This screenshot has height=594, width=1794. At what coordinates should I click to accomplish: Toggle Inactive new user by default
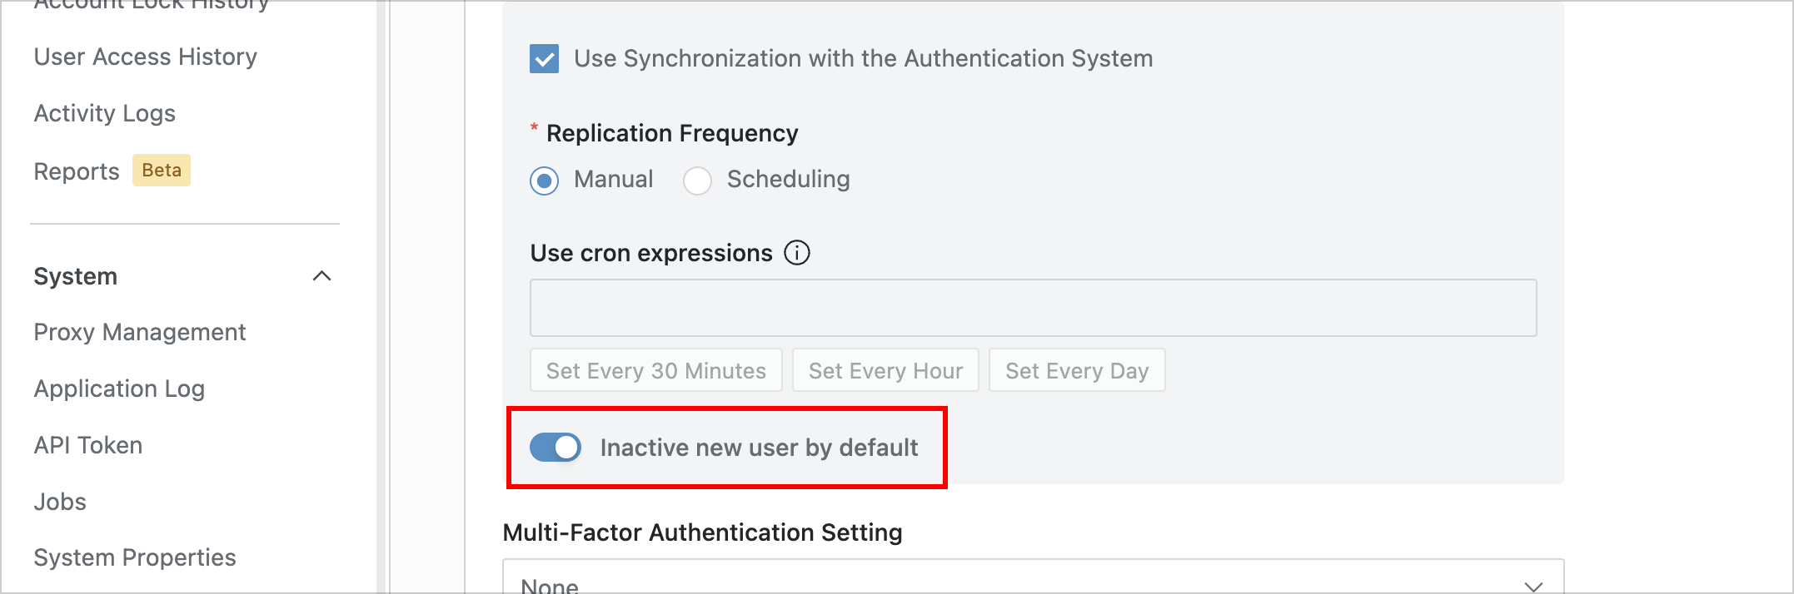point(556,448)
